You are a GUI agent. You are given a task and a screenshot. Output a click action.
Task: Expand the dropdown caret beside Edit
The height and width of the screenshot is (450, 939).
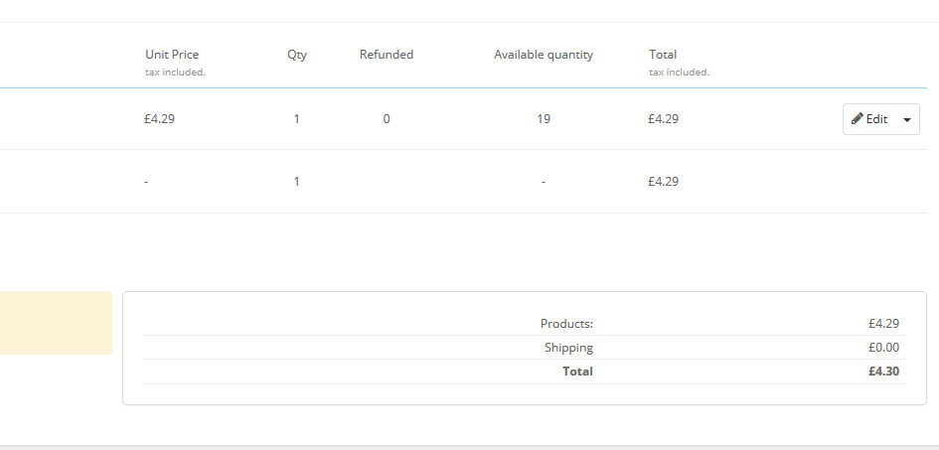coord(907,120)
